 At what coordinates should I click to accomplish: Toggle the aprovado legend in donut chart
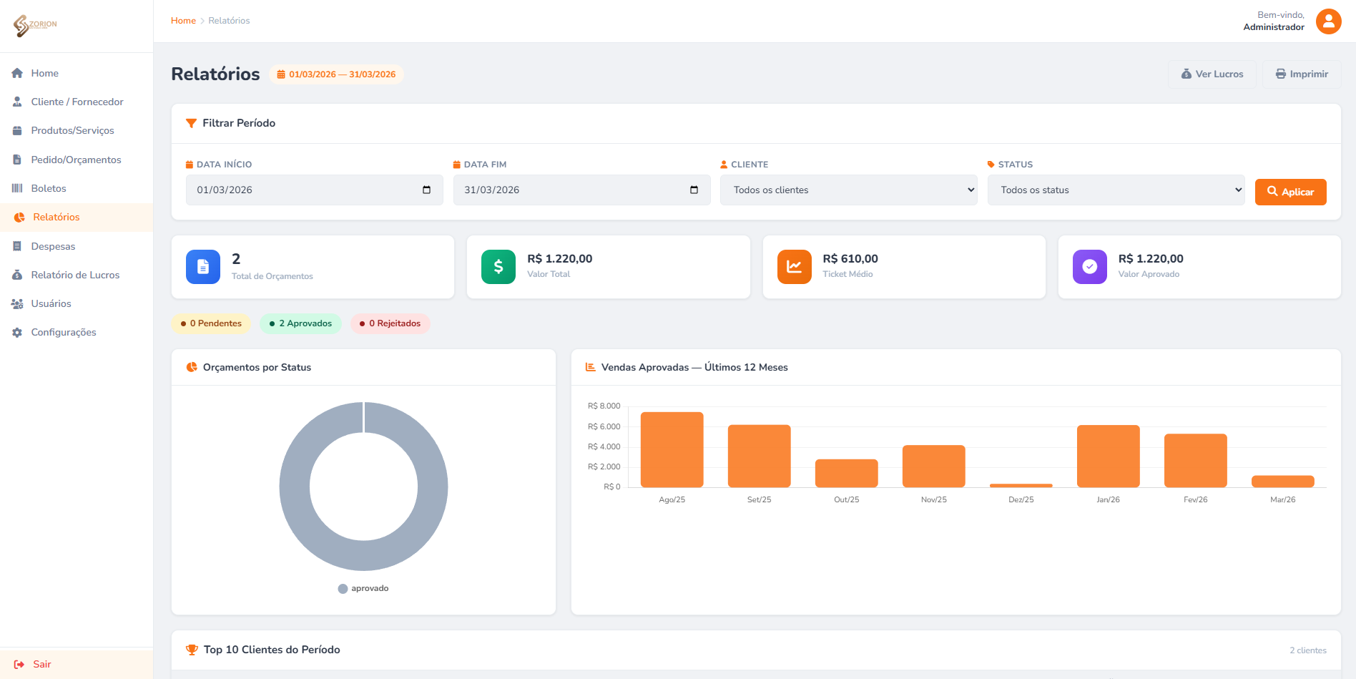pos(363,589)
